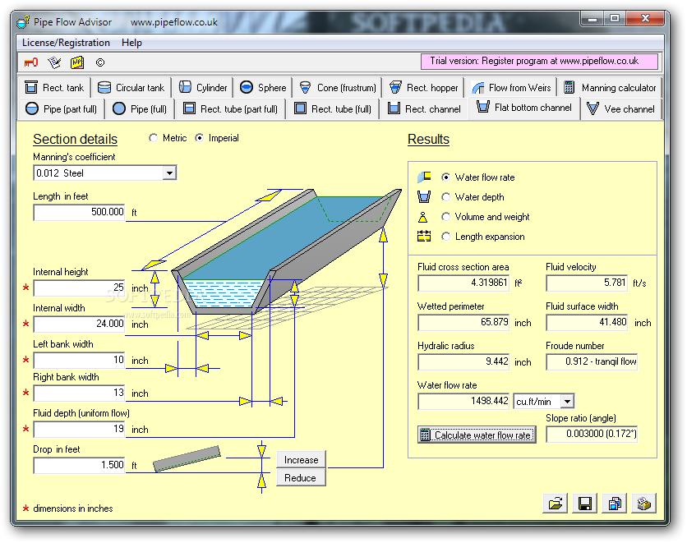Open the Help menu
Viewport: 687px width, 543px height.
(x=131, y=43)
